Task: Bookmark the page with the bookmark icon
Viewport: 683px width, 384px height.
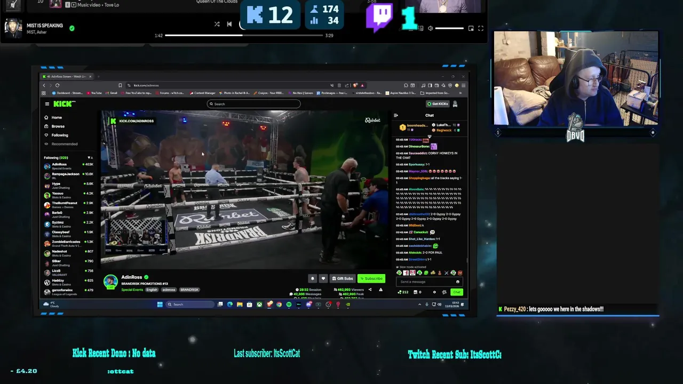Action: point(120,85)
